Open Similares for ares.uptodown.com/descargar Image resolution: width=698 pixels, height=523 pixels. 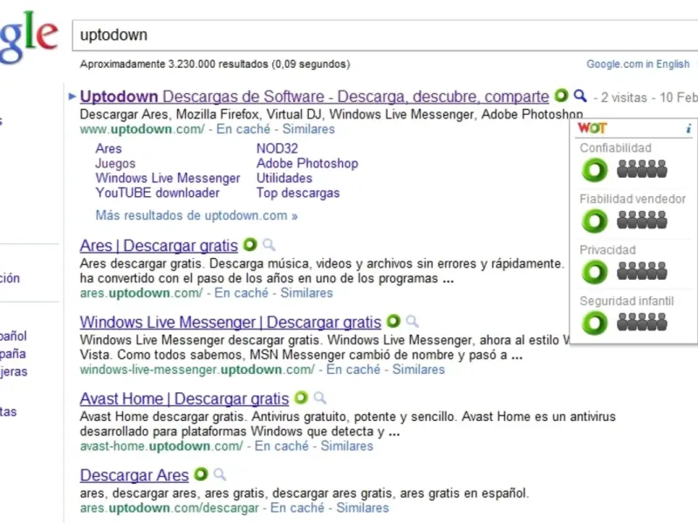tap(362, 508)
